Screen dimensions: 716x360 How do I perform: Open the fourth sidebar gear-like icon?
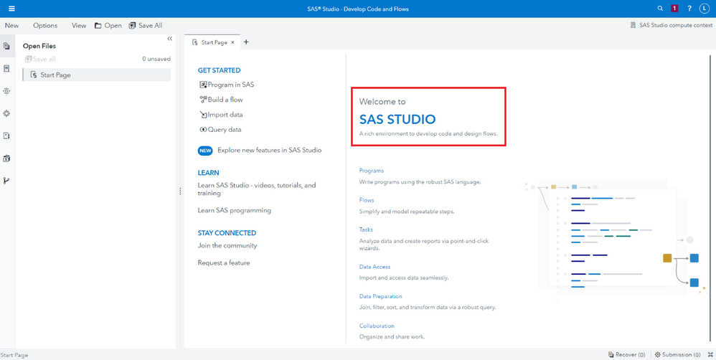coord(6,113)
